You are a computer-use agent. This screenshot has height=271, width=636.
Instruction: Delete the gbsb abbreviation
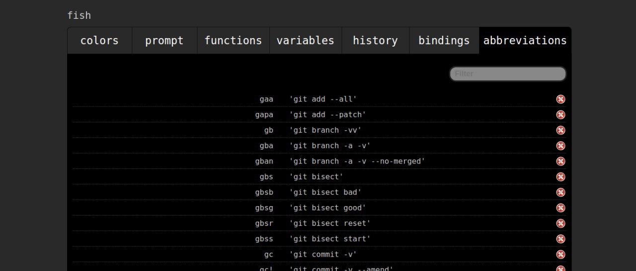(560, 192)
